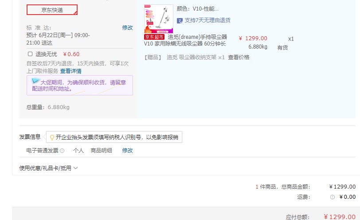Click the 7-day return badge icon
Screen dimensions: 360x220
(x=180, y=21)
